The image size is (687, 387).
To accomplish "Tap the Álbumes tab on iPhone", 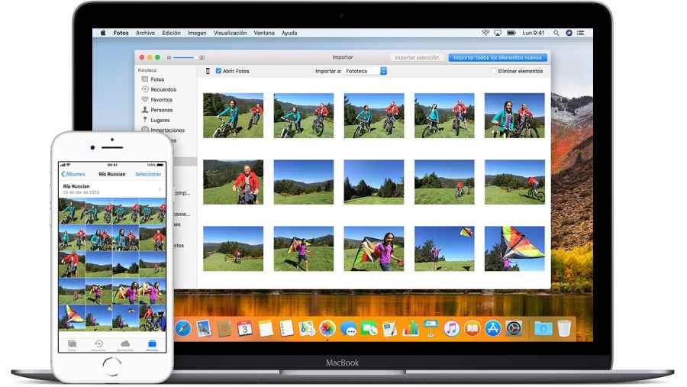I will coord(152,345).
